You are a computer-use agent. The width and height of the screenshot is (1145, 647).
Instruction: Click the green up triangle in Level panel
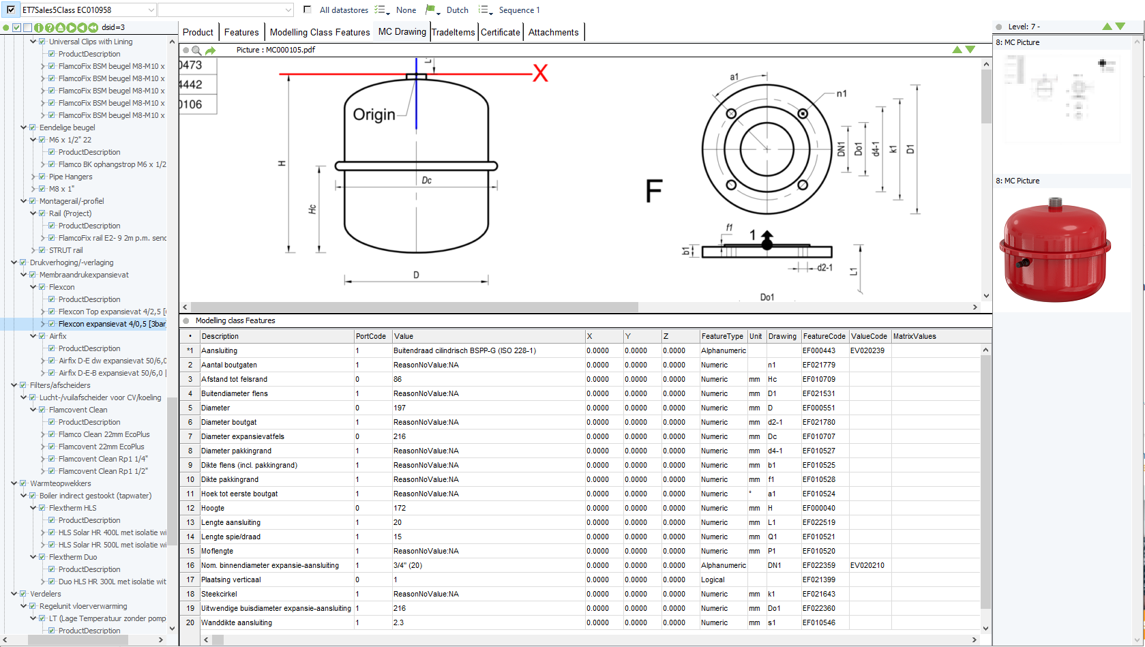tap(1107, 27)
